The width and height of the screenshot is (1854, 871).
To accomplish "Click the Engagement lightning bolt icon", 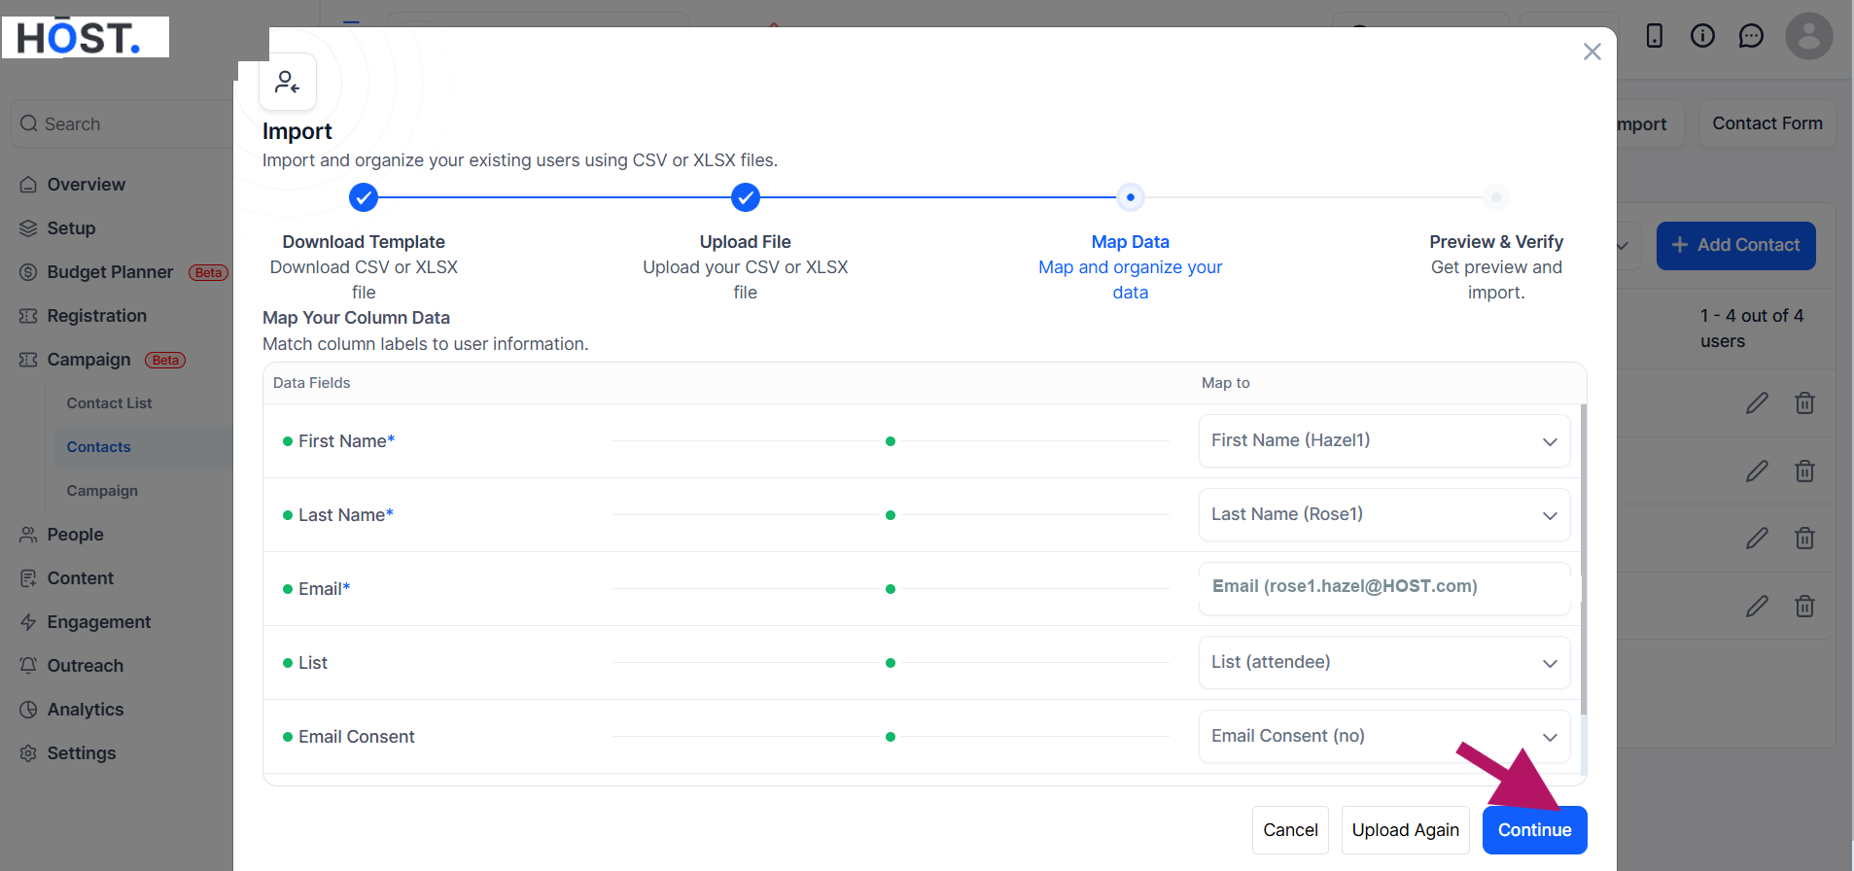I will coord(28,622).
